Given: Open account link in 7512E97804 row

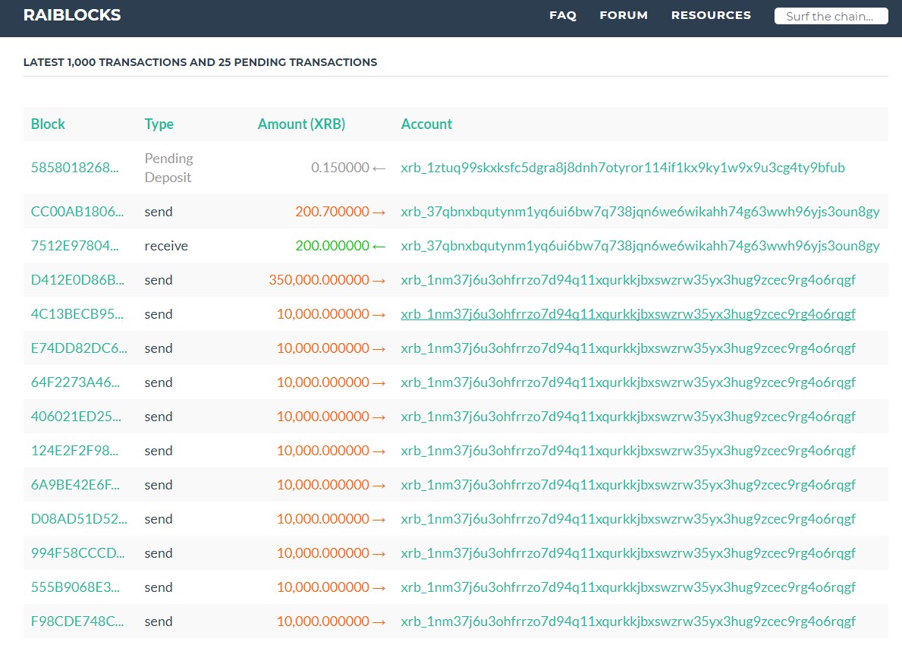Looking at the screenshot, I should point(640,246).
